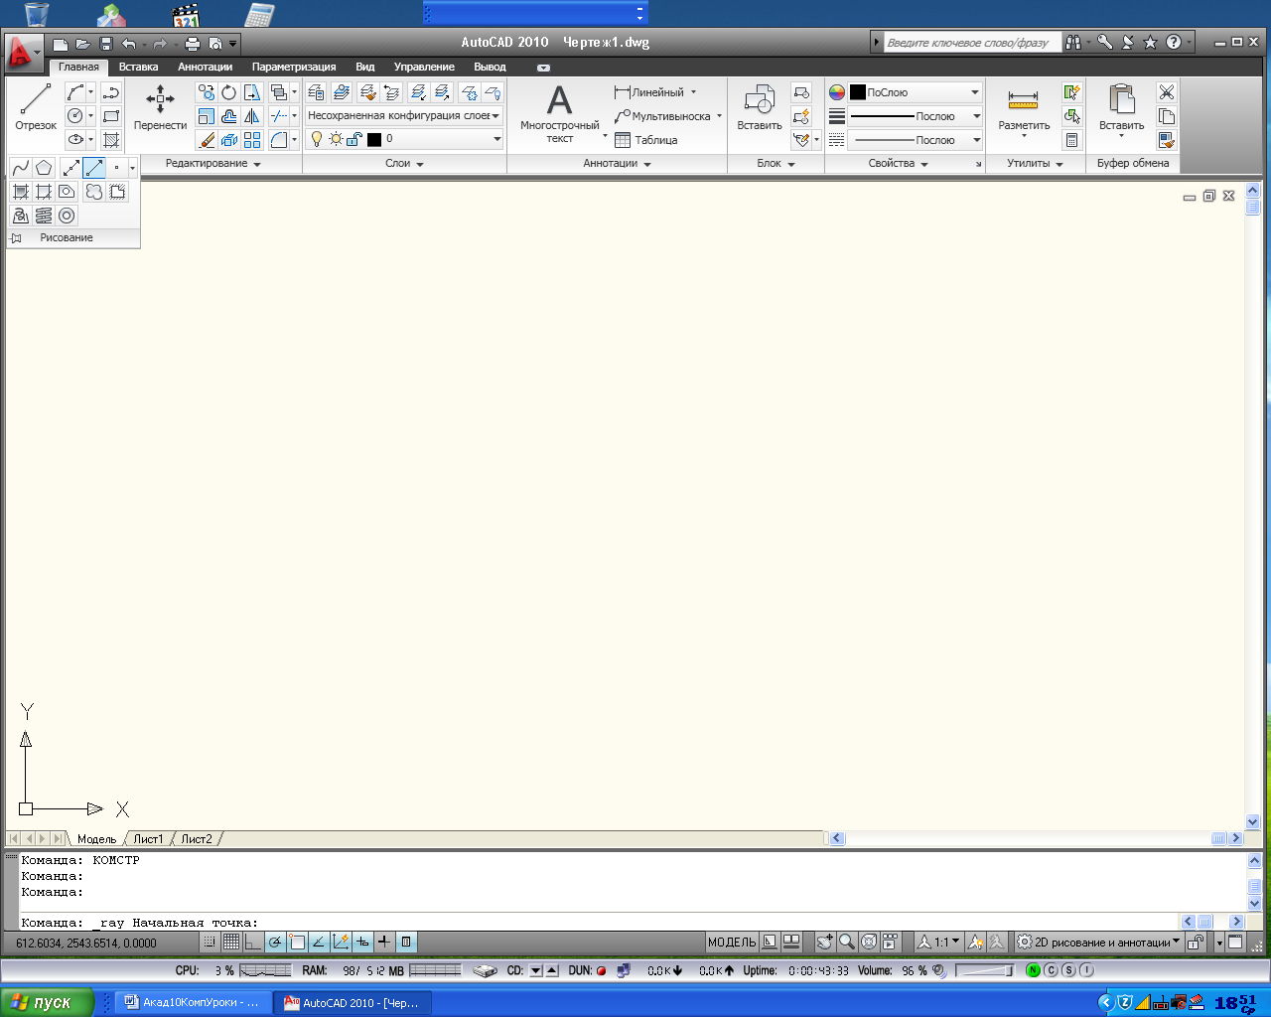This screenshot has width=1271, height=1017.
Task: Switch to the Лист1 layout tab
Action: coord(148,839)
